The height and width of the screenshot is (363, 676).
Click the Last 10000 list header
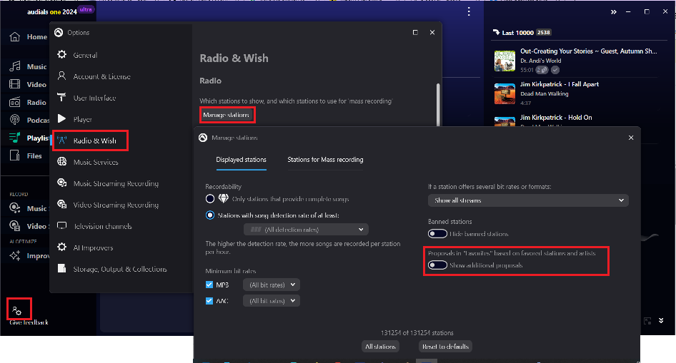point(517,33)
